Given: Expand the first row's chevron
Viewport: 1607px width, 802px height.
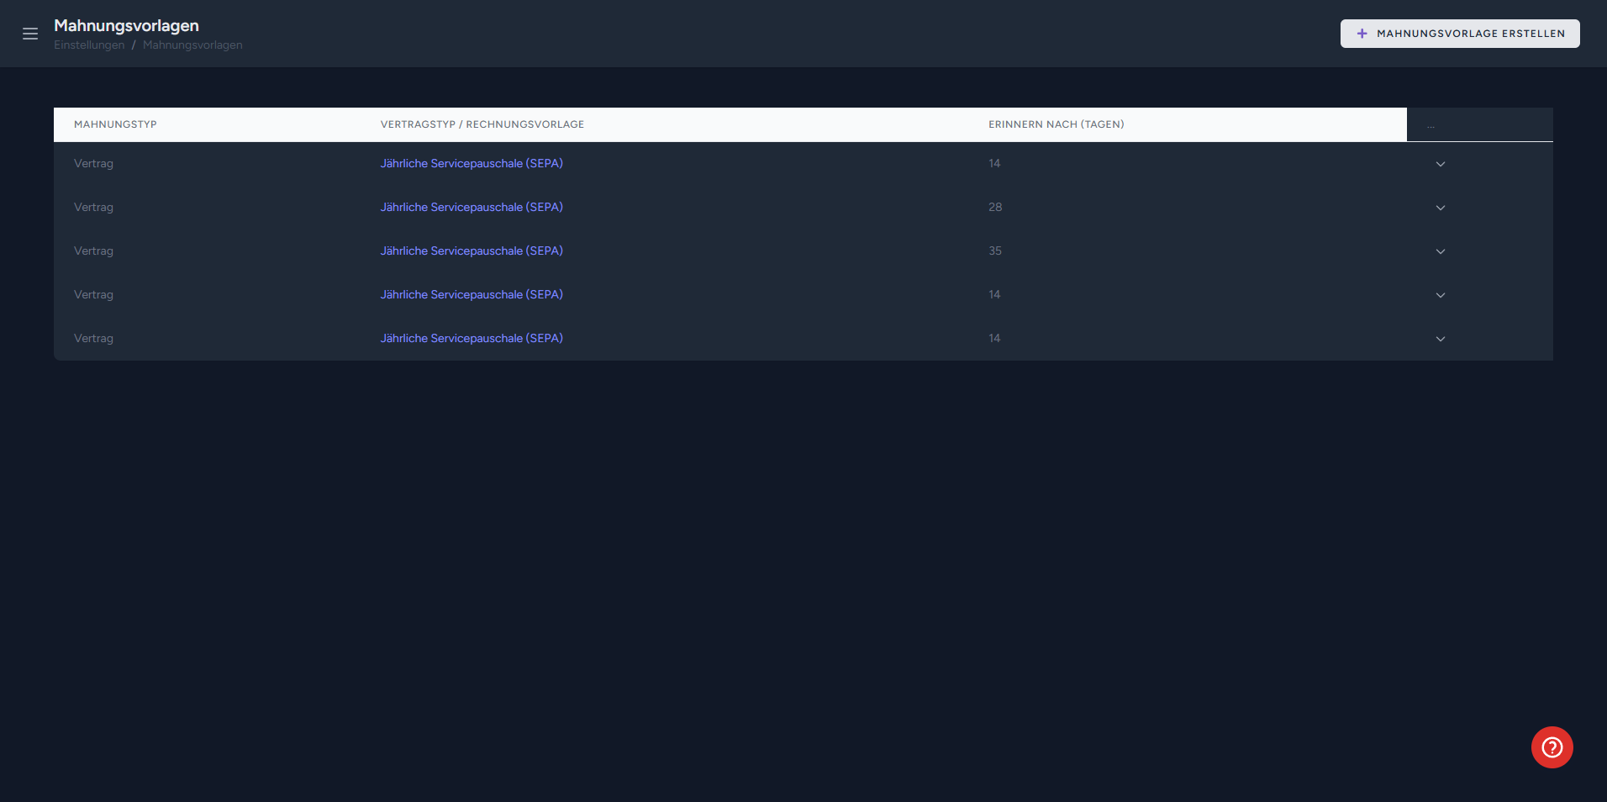Looking at the screenshot, I should pos(1441,164).
